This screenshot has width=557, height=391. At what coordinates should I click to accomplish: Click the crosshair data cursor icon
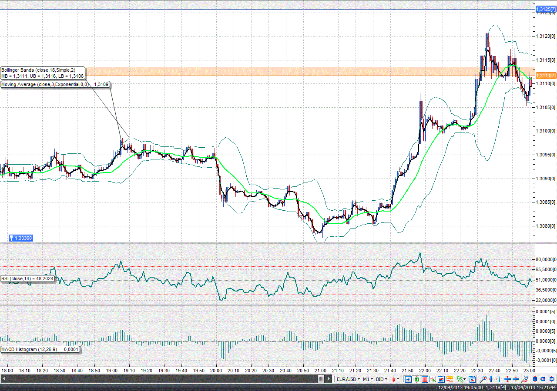(x=433, y=379)
